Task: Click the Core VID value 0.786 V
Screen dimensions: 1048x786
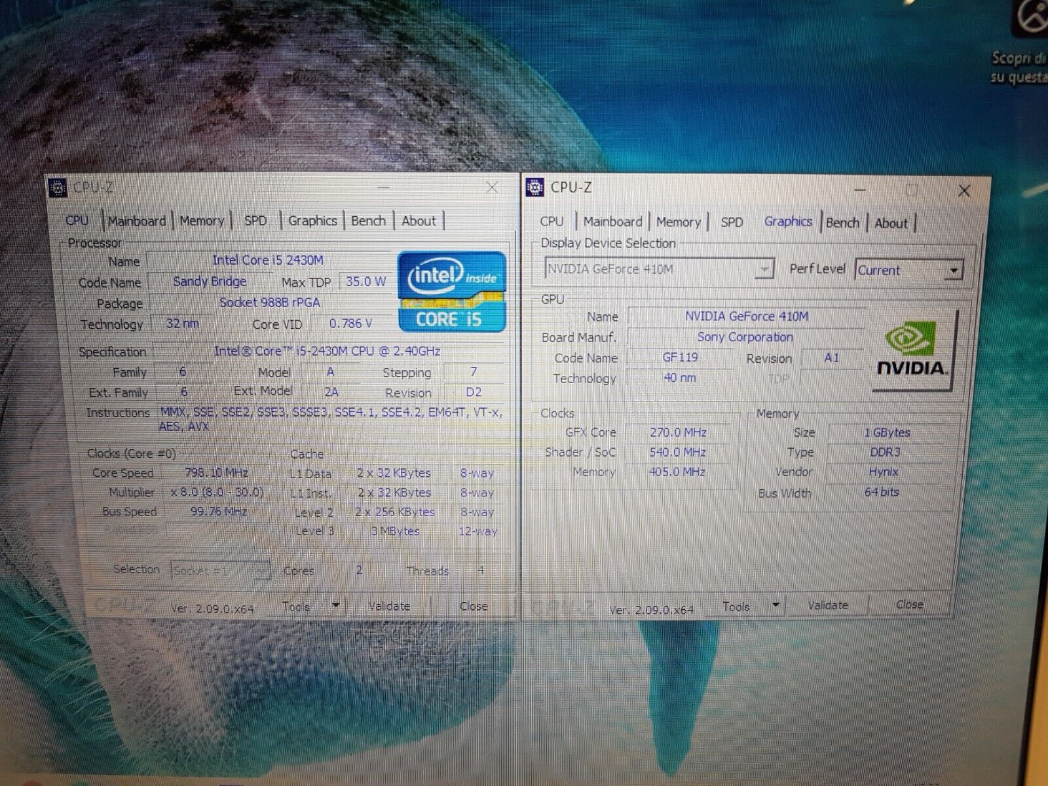Action: 350,324
